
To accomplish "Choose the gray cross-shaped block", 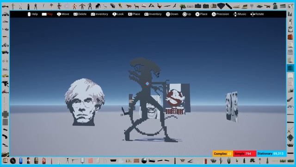I will coord(5,115).
